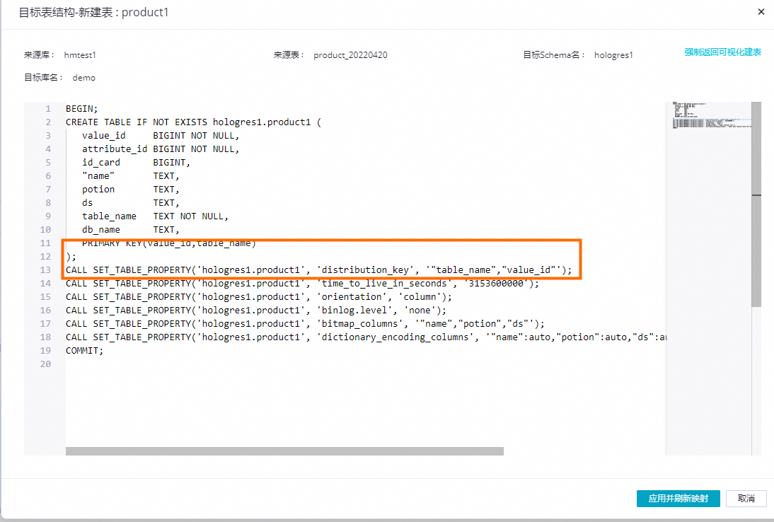Place cursor on the COMMIT; statement
The width and height of the screenshot is (774, 522).
84,350
